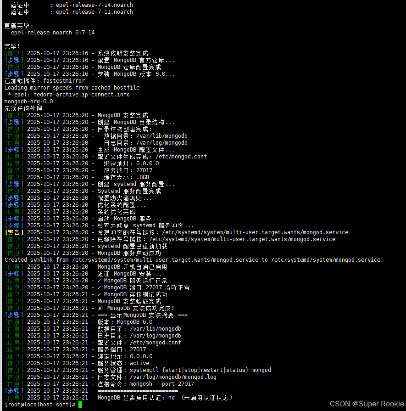This screenshot has width=406, height=411.
Task: Click '配置 MongoDB 官方仓库...' step line
Action: tap(136, 60)
